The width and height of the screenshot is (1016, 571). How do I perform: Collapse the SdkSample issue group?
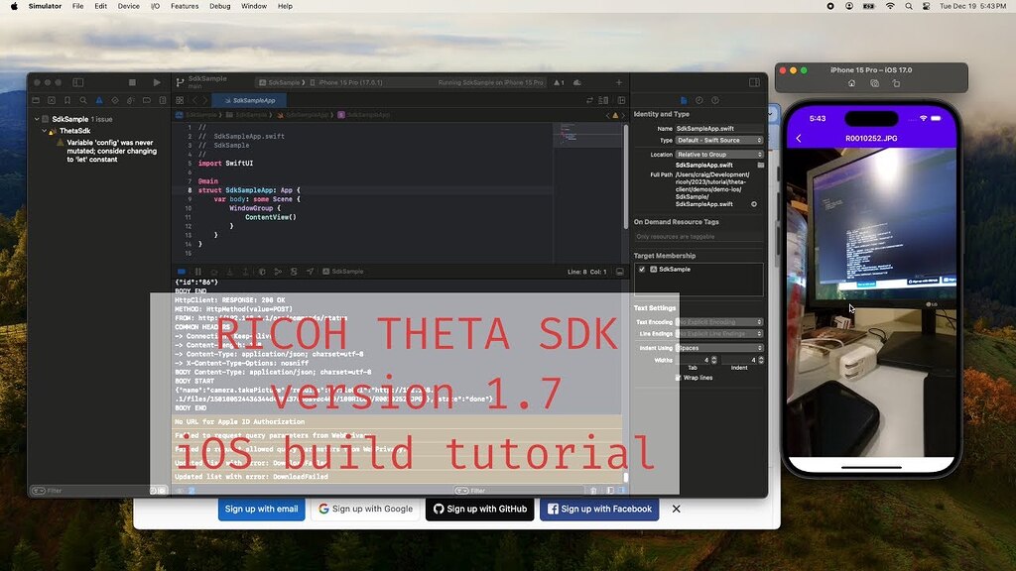(x=37, y=119)
